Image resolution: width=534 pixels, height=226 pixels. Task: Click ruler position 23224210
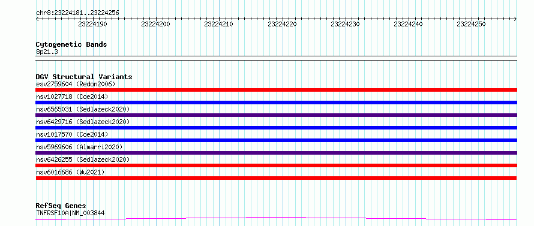tap(219, 24)
